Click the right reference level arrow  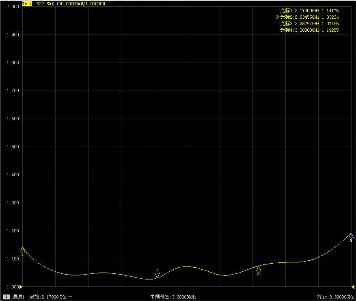coord(352,287)
